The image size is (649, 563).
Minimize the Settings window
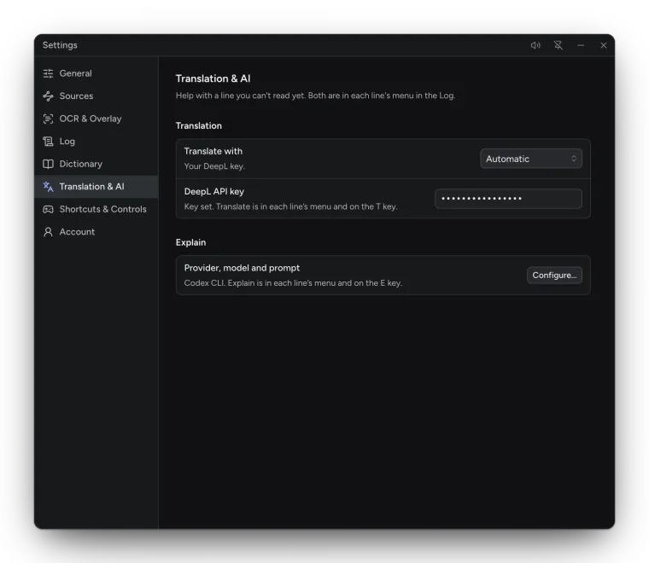(x=581, y=45)
